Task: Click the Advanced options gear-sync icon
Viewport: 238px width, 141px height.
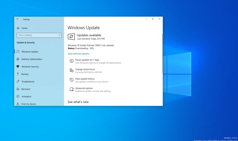Action: (71, 89)
